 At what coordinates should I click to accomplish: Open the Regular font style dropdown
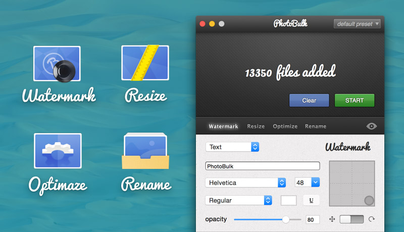point(238,200)
